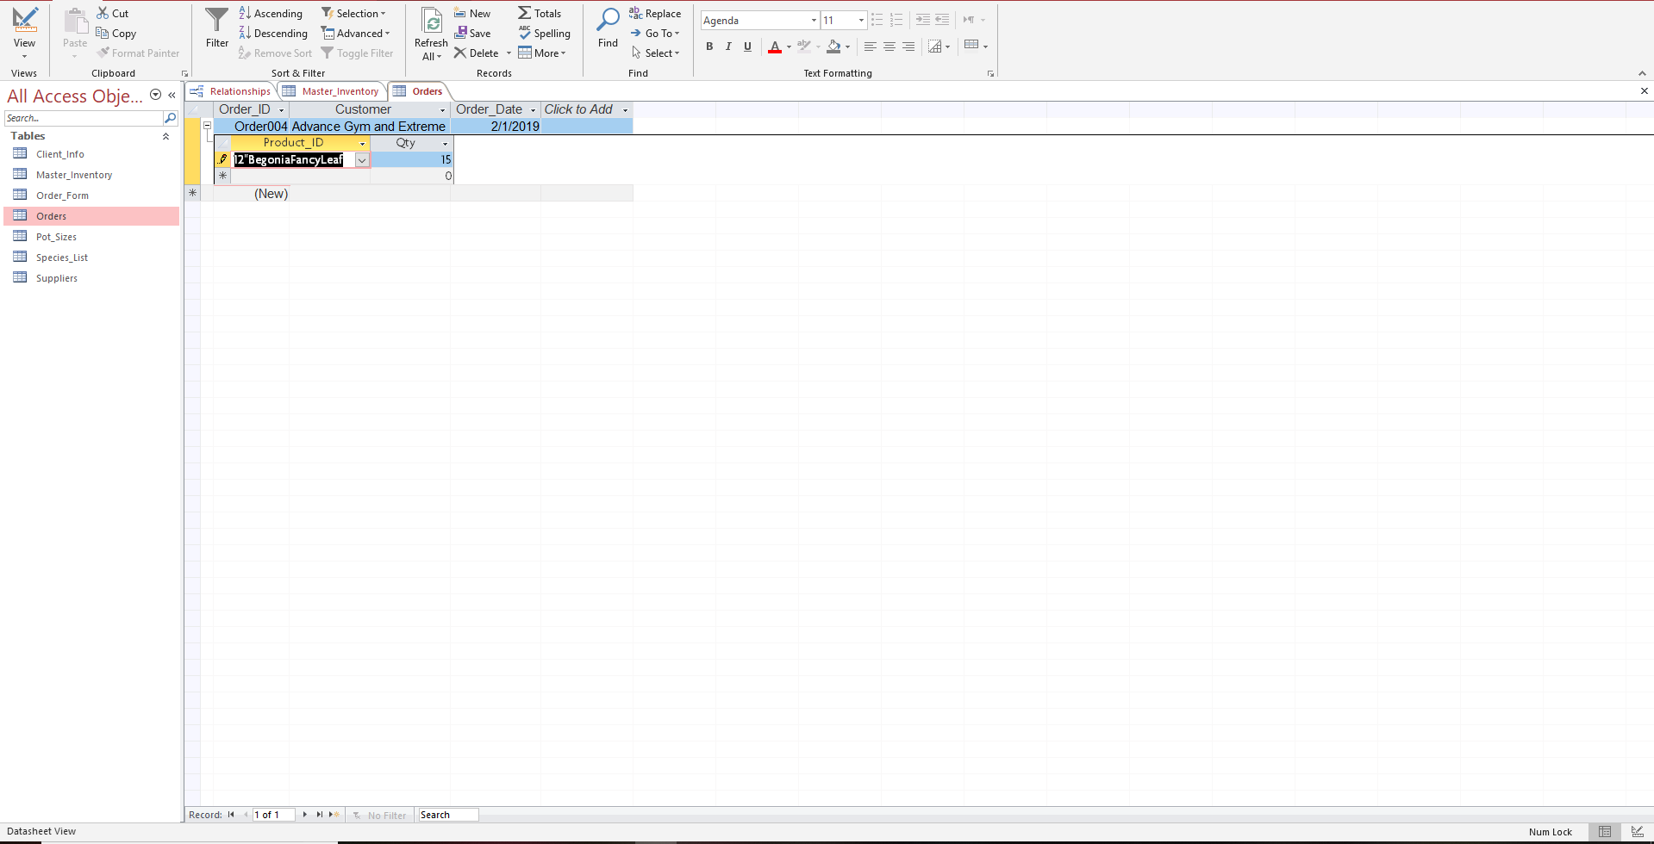The image size is (1654, 844).
Task: Apply italic formatting
Action: 728,47
